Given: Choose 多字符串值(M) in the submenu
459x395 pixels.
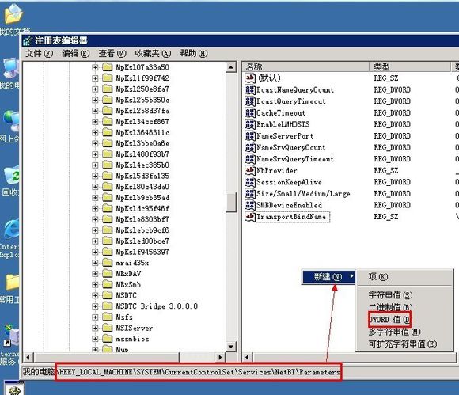Looking at the screenshot, I should (404, 332).
